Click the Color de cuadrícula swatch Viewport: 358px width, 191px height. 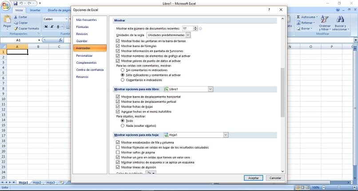(149, 173)
